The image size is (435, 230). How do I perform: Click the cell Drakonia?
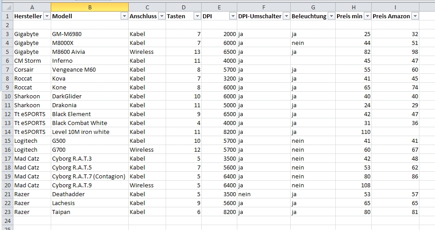(89, 105)
